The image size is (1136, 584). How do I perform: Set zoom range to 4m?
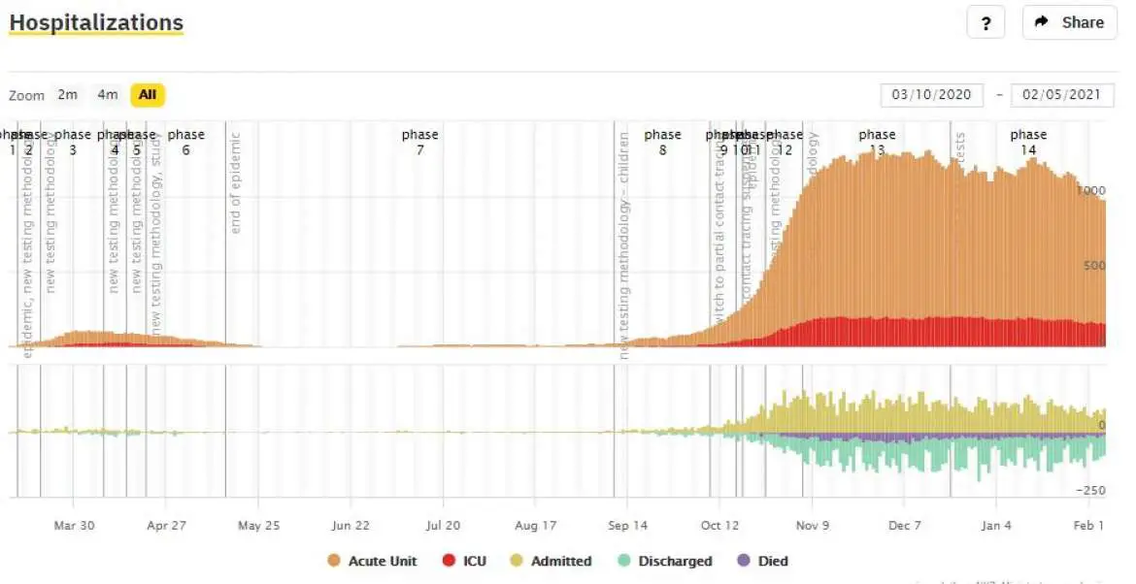click(x=107, y=95)
